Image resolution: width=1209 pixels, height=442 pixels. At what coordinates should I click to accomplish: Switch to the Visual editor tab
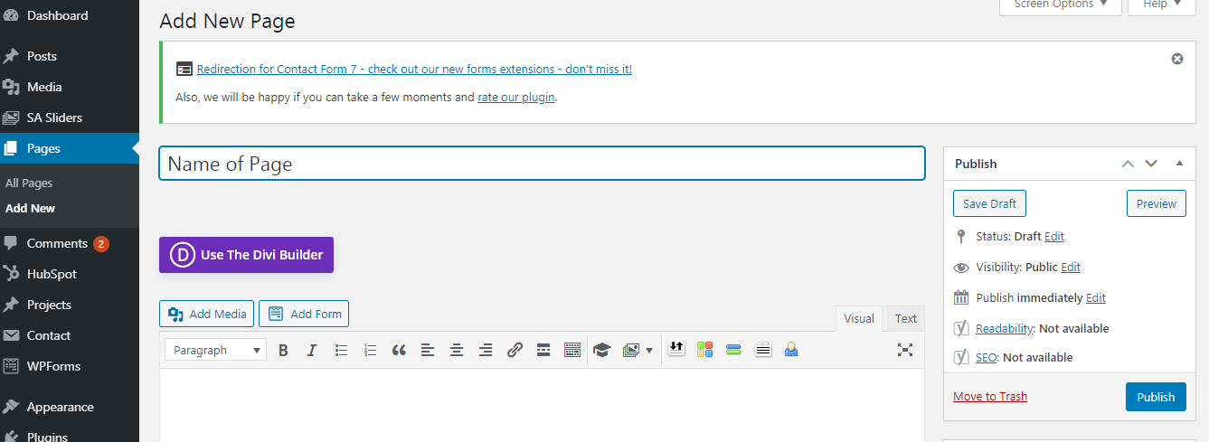point(859,318)
